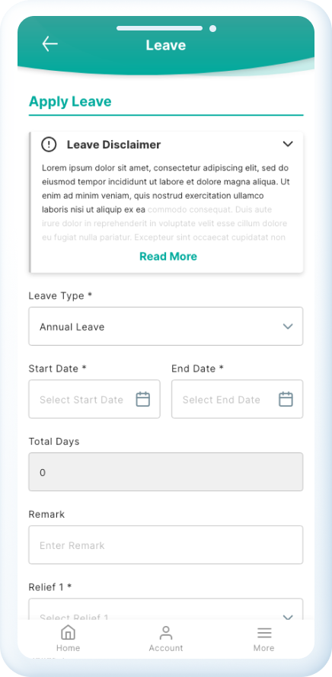Expand the Select Relief 1 dropdown
Image resolution: width=332 pixels, height=677 pixels.
tap(166, 608)
